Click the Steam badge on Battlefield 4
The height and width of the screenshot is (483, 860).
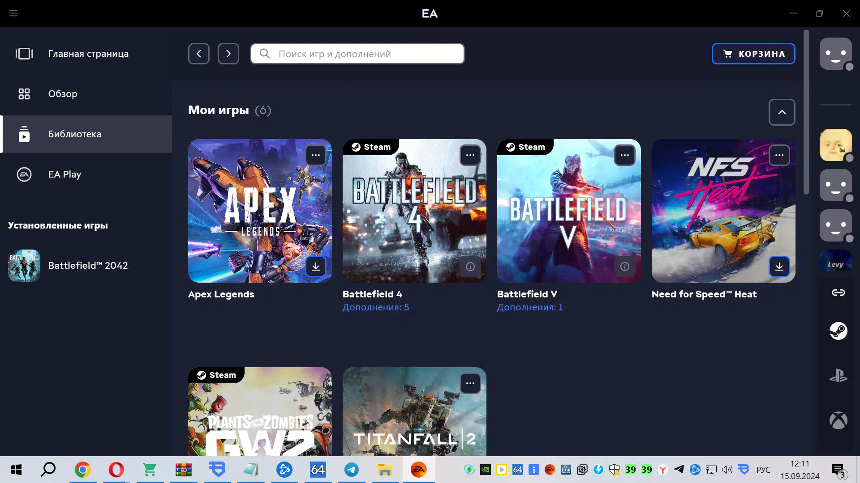click(371, 147)
